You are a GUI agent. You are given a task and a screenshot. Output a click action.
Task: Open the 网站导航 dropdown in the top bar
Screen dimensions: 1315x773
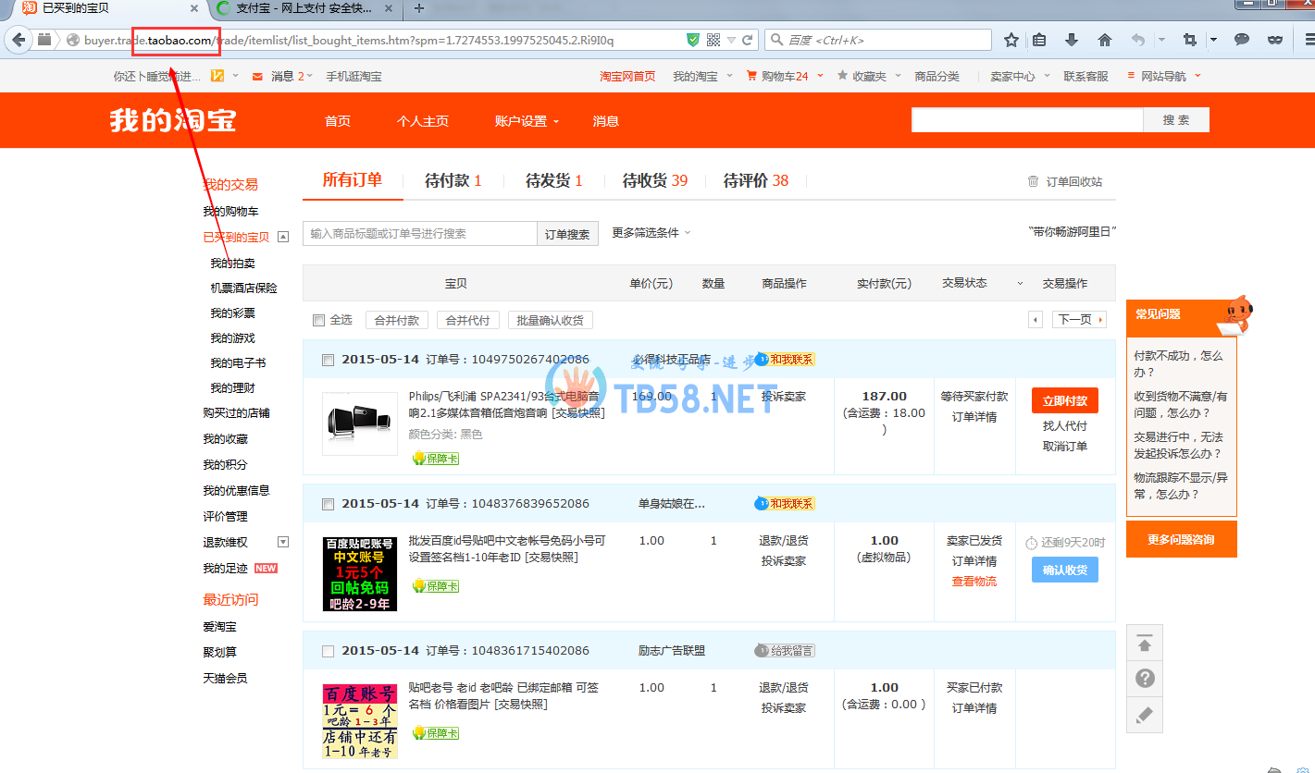pos(1164,76)
